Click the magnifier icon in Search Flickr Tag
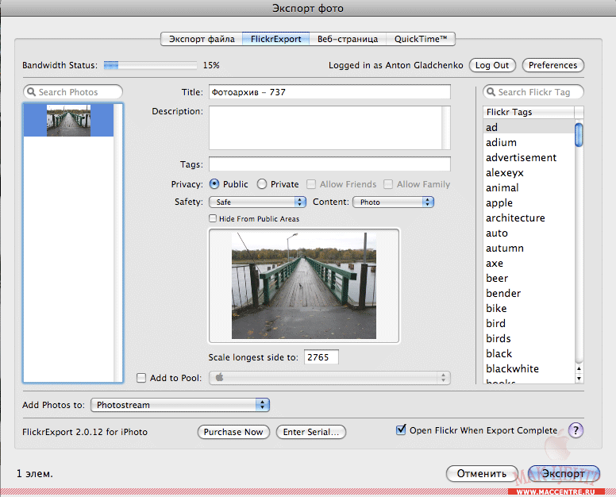The height and width of the screenshot is (497, 616). click(x=491, y=92)
